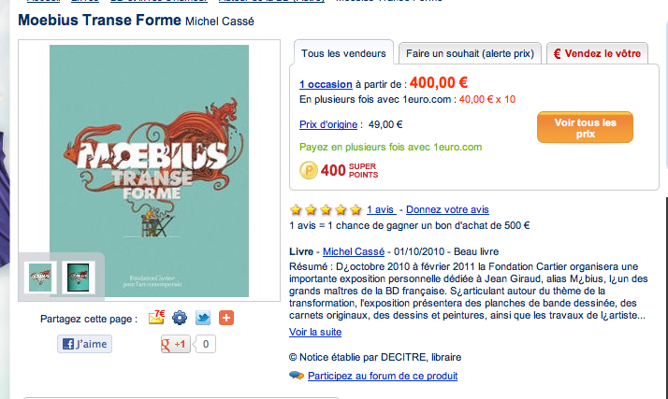Like the page with Facebook J'aime
Screen dimensions: 668x399
tap(85, 344)
